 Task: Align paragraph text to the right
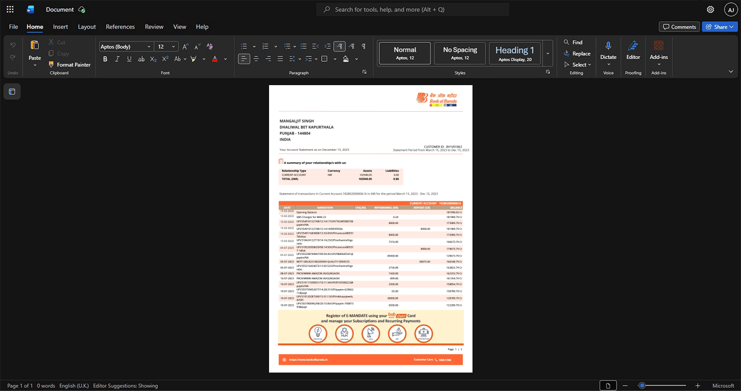click(x=268, y=59)
